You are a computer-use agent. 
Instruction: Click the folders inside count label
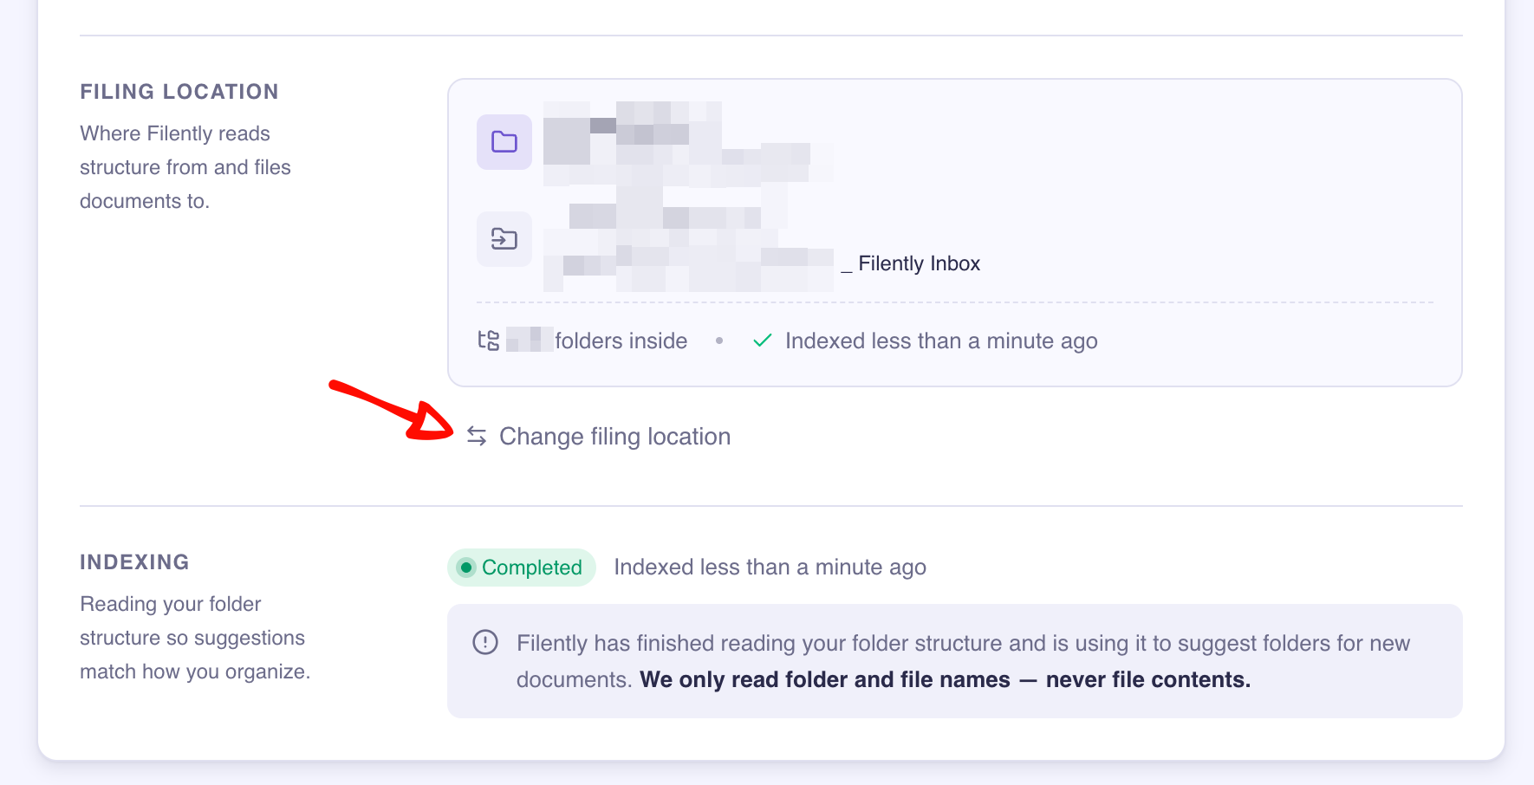point(597,341)
